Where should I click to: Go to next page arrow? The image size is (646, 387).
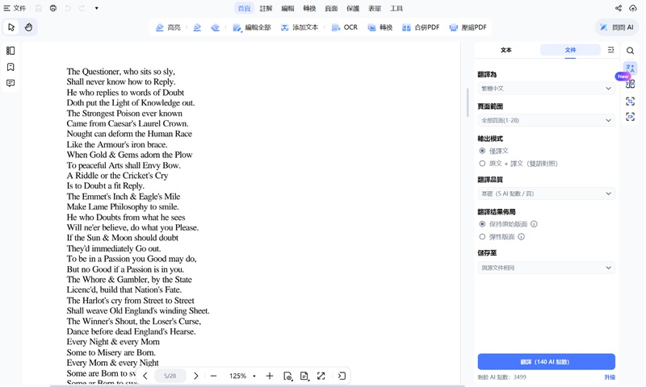pos(196,376)
